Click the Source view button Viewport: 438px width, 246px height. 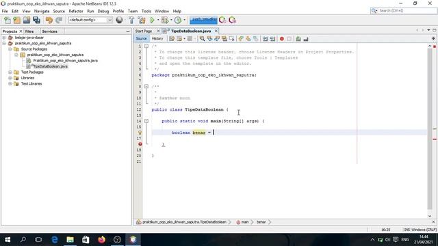coord(141,39)
